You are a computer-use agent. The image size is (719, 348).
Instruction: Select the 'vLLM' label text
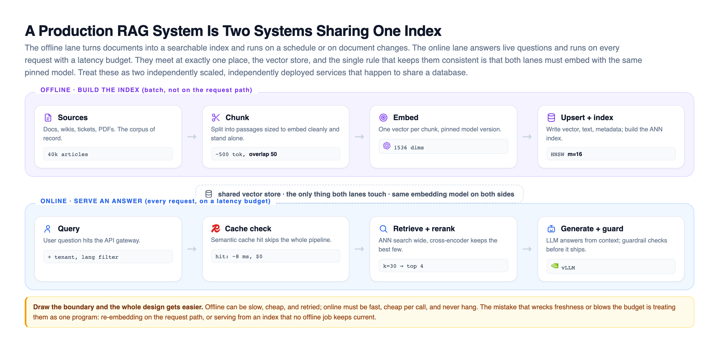[568, 268]
